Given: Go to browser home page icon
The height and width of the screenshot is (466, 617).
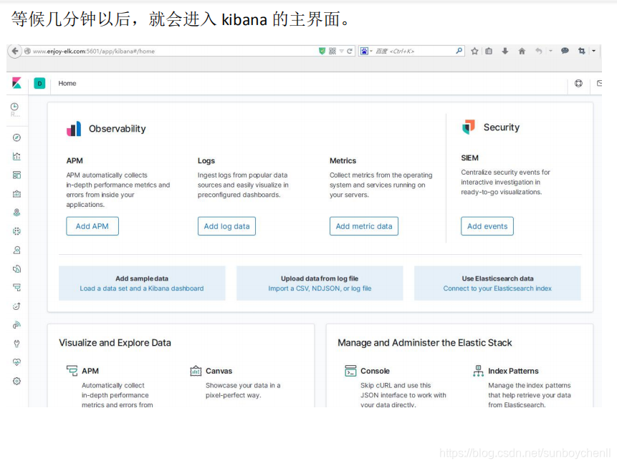Looking at the screenshot, I should pos(522,51).
